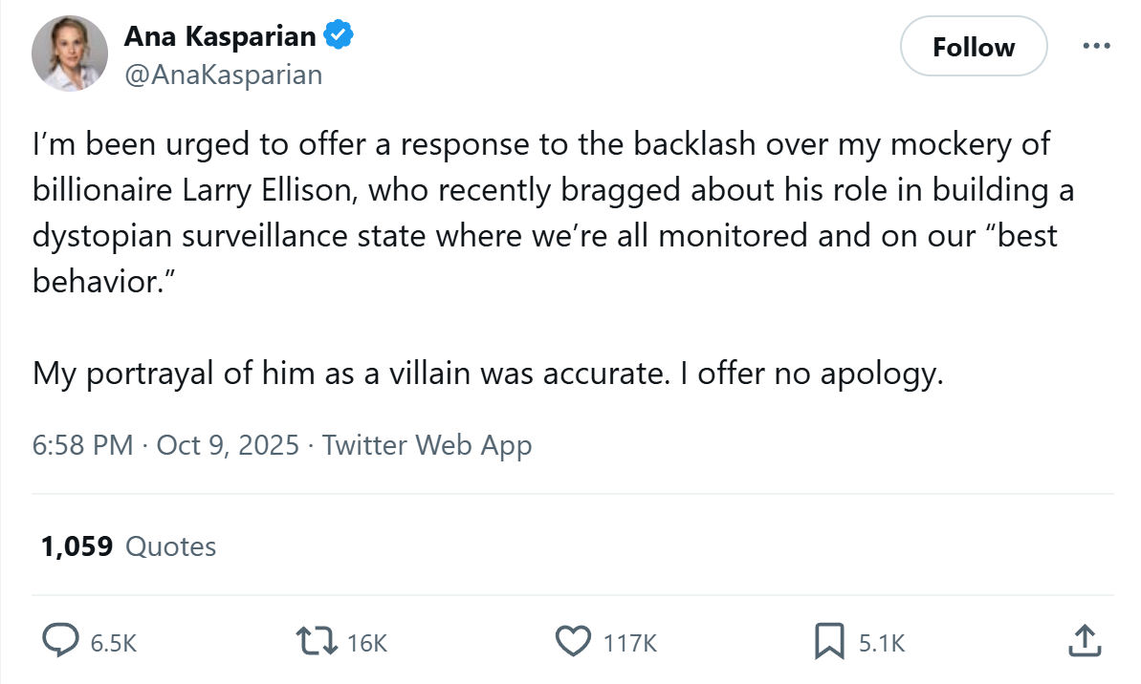Open the @AnaKasparian handle link
1141x684 pixels.
click(x=224, y=75)
